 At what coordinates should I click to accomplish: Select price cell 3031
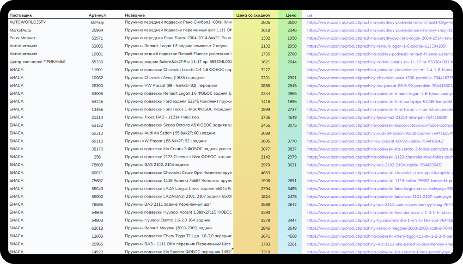coord(292,165)
